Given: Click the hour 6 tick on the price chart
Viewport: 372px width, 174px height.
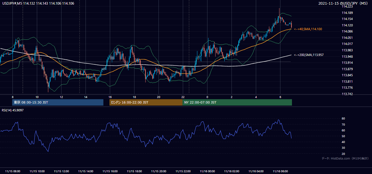Looking at the screenshot, I should pyautogui.click(x=280, y=97).
